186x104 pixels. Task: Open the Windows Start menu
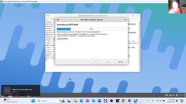point(33,101)
